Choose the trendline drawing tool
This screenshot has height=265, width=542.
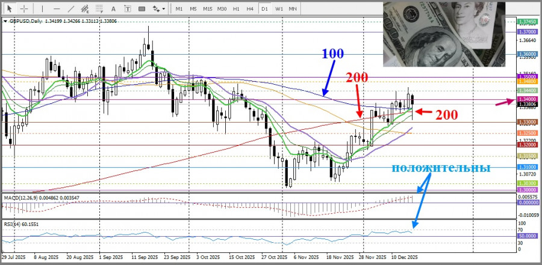click(70, 8)
